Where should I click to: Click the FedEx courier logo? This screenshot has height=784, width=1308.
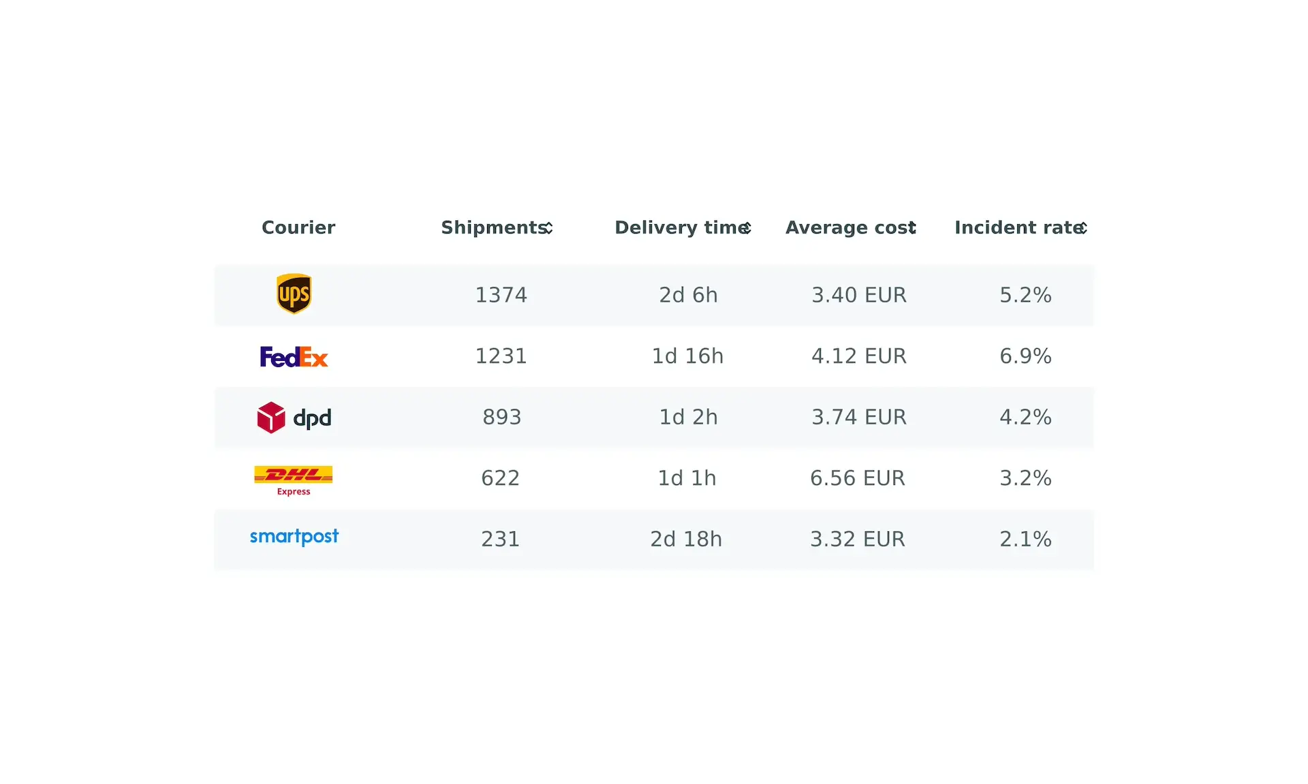294,356
